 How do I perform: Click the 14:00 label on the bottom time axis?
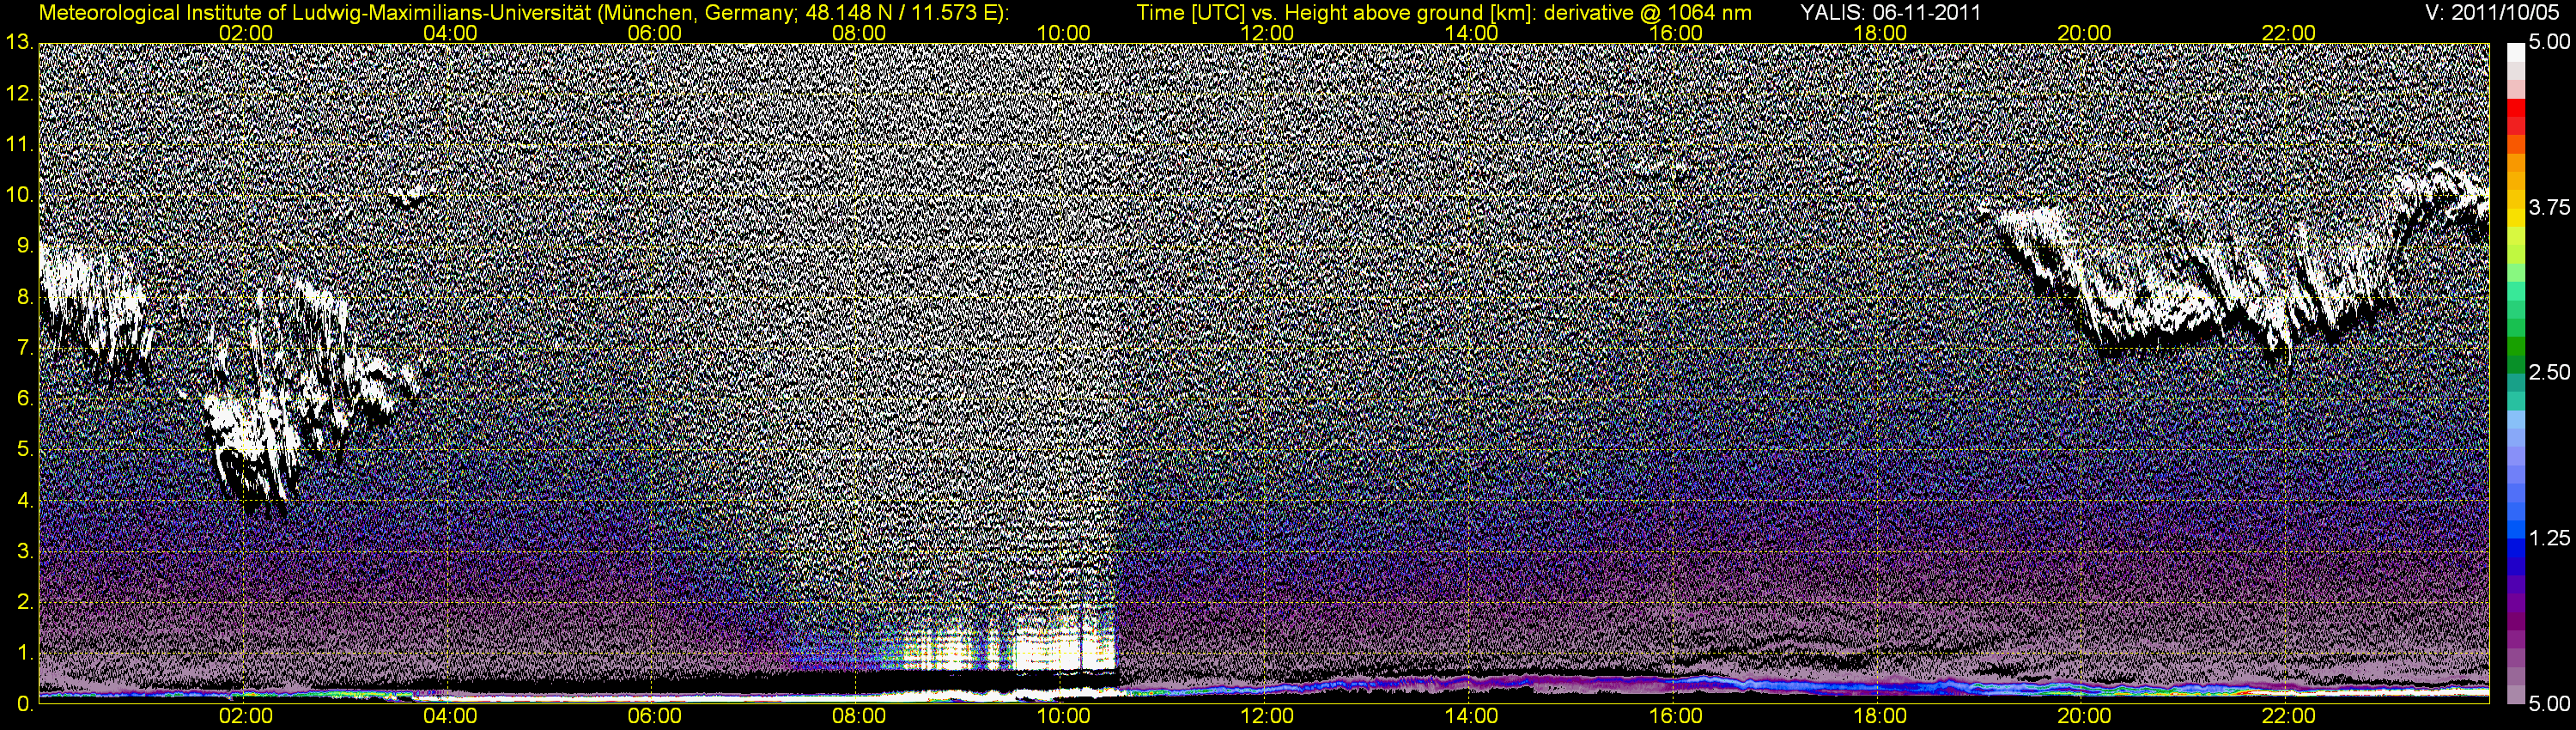tap(1472, 716)
